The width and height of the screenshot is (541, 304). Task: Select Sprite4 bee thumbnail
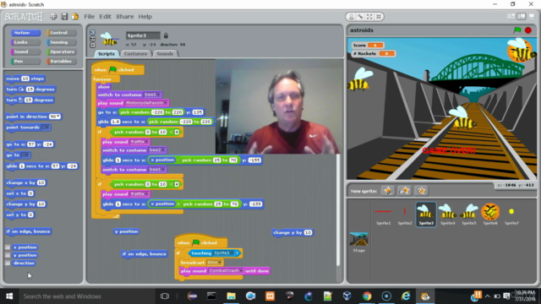coord(447,214)
